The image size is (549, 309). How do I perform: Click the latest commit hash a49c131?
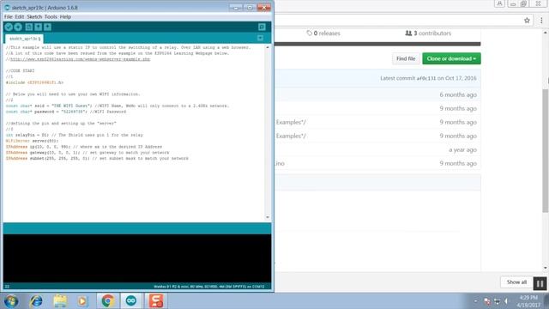[425, 78]
